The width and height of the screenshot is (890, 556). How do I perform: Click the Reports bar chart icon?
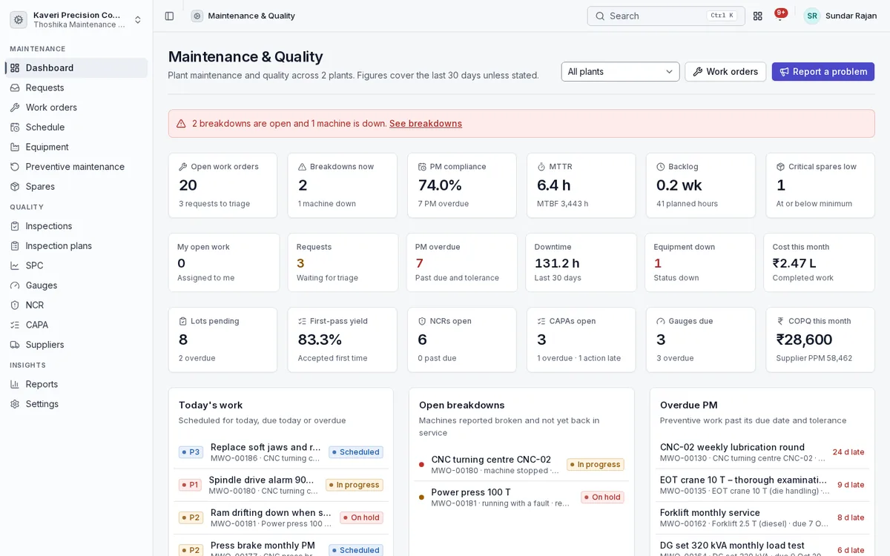[15, 384]
